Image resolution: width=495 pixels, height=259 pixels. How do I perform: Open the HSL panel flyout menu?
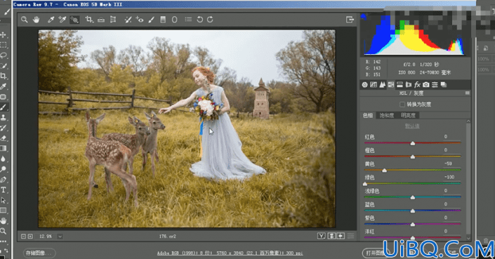coord(467,93)
